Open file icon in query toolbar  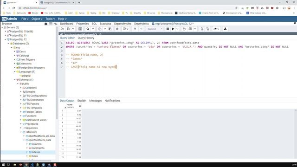(62, 29)
